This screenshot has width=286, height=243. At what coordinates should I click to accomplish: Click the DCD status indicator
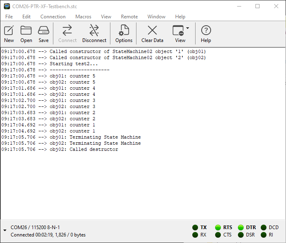point(264,228)
